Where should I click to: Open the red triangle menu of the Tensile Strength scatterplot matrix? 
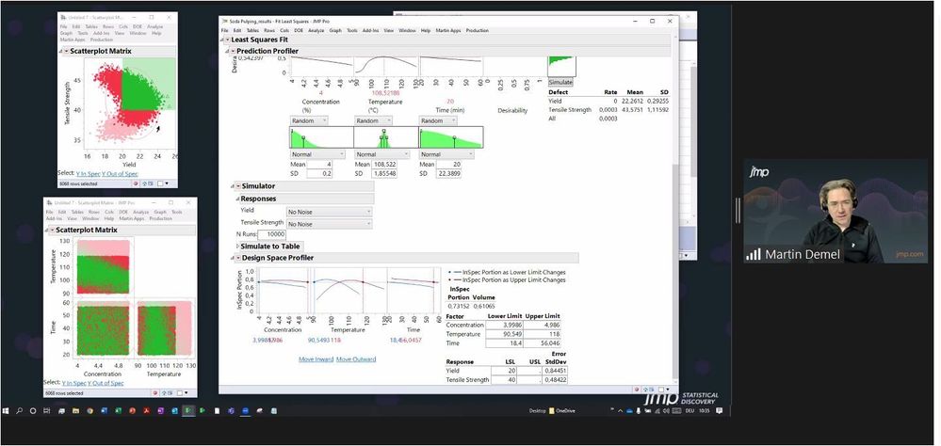coord(66,52)
